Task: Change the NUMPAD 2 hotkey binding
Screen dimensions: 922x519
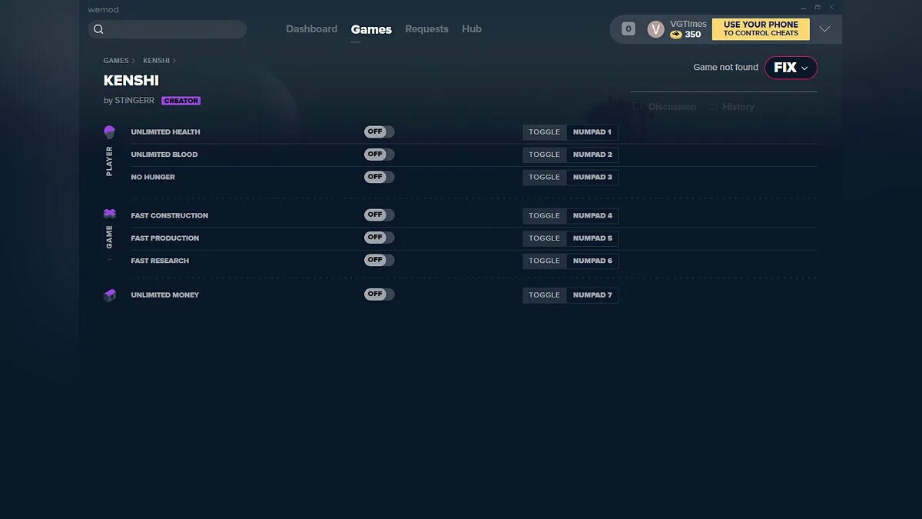Action: pos(592,155)
